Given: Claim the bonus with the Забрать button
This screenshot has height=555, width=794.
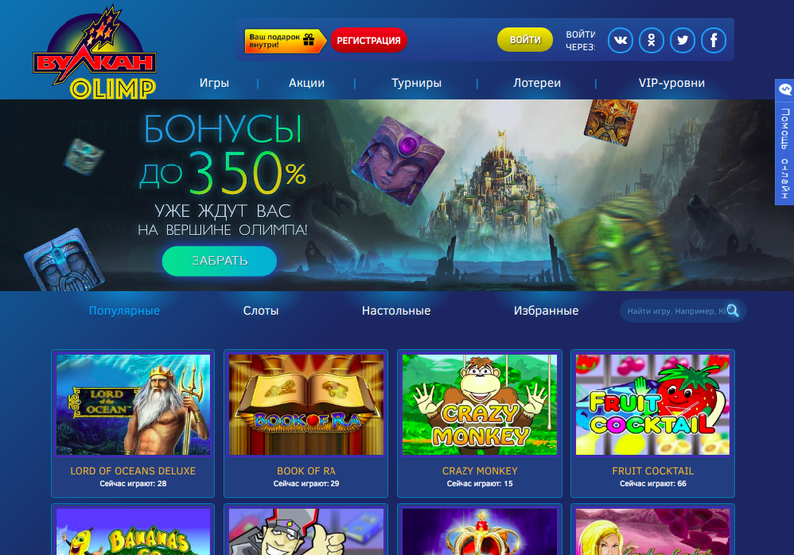Looking at the screenshot, I should click(219, 261).
